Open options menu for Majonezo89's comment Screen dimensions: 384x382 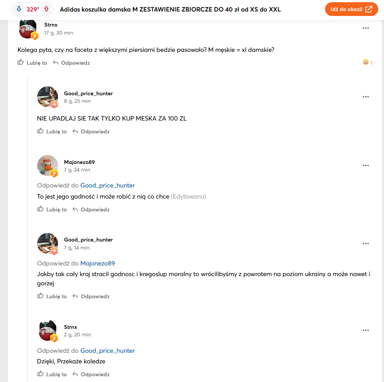(x=365, y=165)
